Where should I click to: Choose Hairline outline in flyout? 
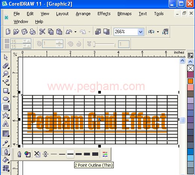46,154
